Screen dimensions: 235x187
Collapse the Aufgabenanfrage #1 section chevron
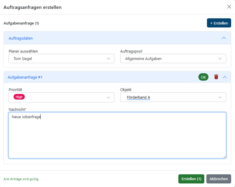(225, 77)
